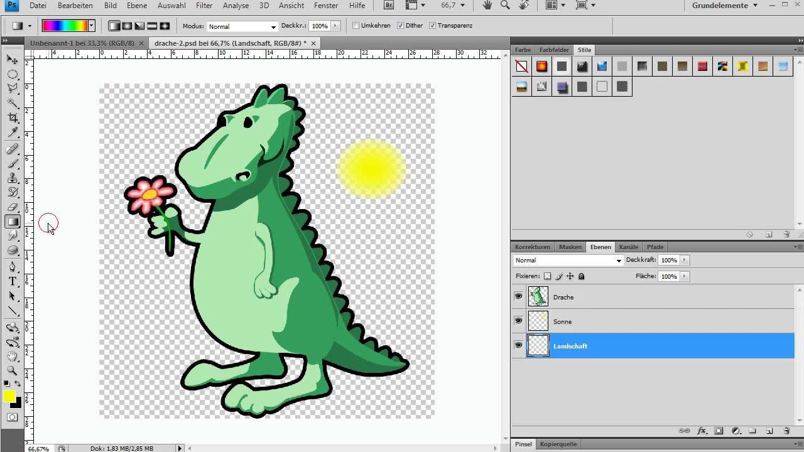Image resolution: width=804 pixels, height=452 pixels.
Task: Toggle lock transparent pixels
Action: coord(547,276)
